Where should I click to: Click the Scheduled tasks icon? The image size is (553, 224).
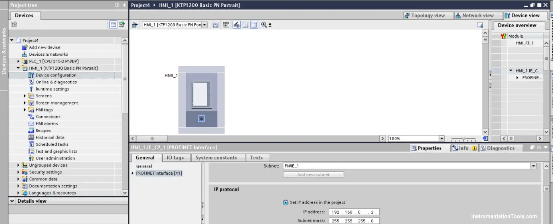coord(31,144)
